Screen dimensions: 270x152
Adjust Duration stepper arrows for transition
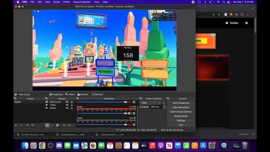coord(164,107)
